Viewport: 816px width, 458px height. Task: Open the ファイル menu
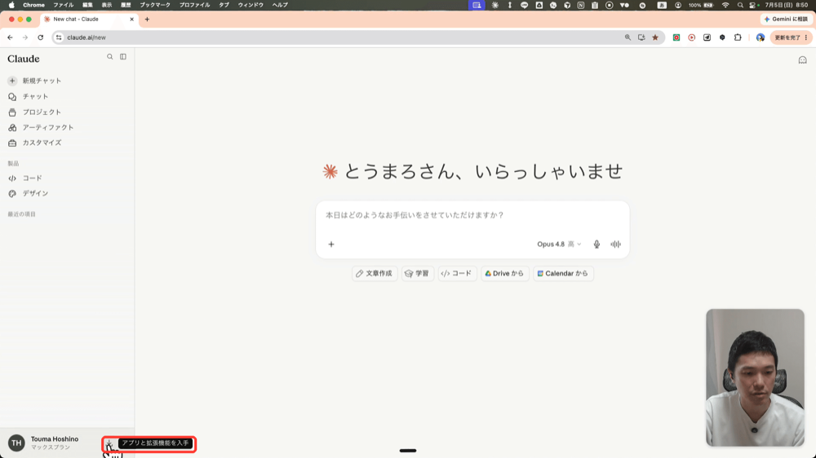pos(64,5)
